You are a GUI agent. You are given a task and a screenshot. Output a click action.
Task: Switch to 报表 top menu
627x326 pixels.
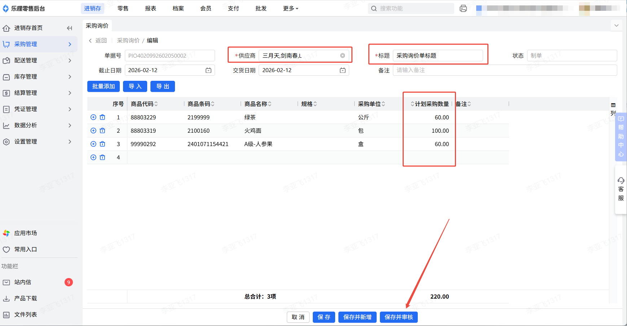tap(150, 8)
